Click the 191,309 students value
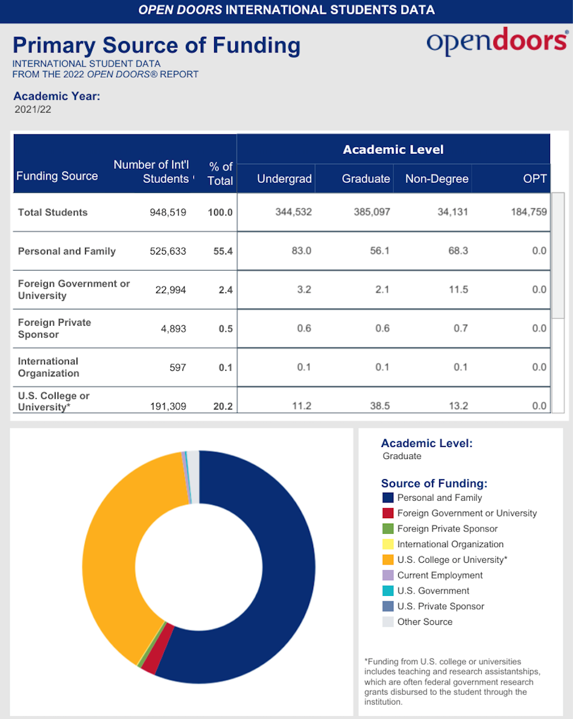Screen dimensions: 573x719 click(x=168, y=407)
